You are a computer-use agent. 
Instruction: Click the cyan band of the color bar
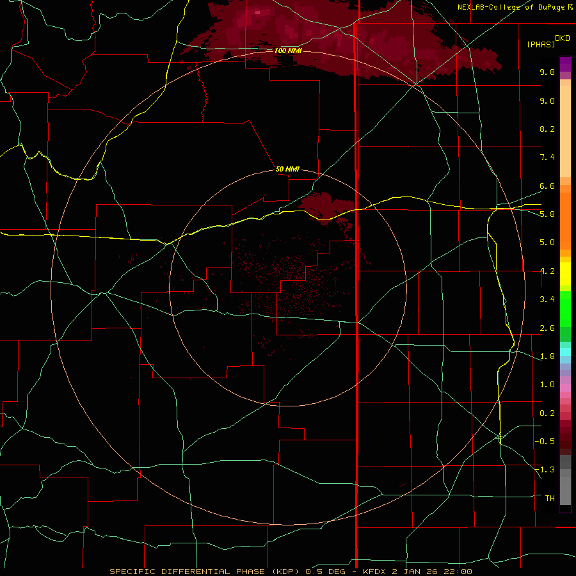[x=565, y=352]
